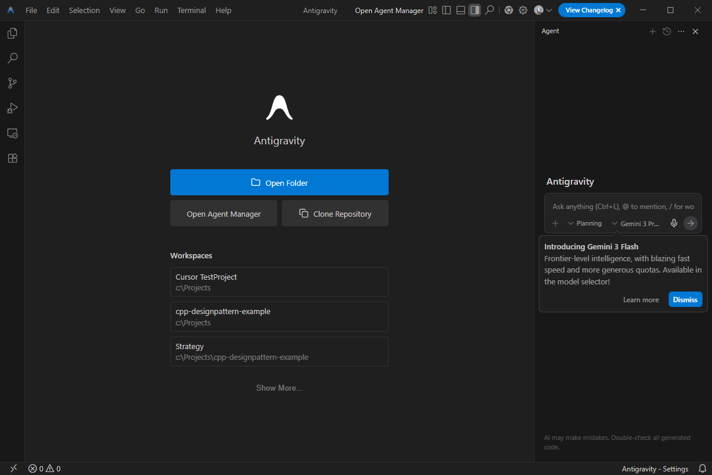Open notifications bell in status bar
The height and width of the screenshot is (475, 712).
702,468
